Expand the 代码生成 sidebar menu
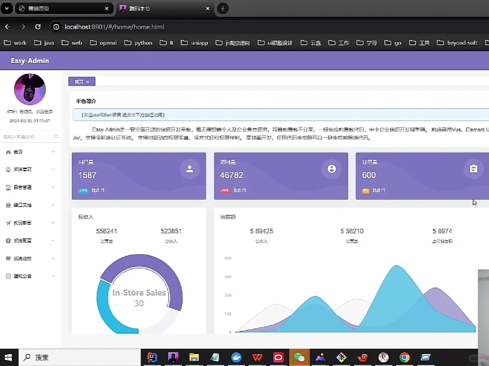Viewport: 489px width, 366px height. click(x=31, y=223)
